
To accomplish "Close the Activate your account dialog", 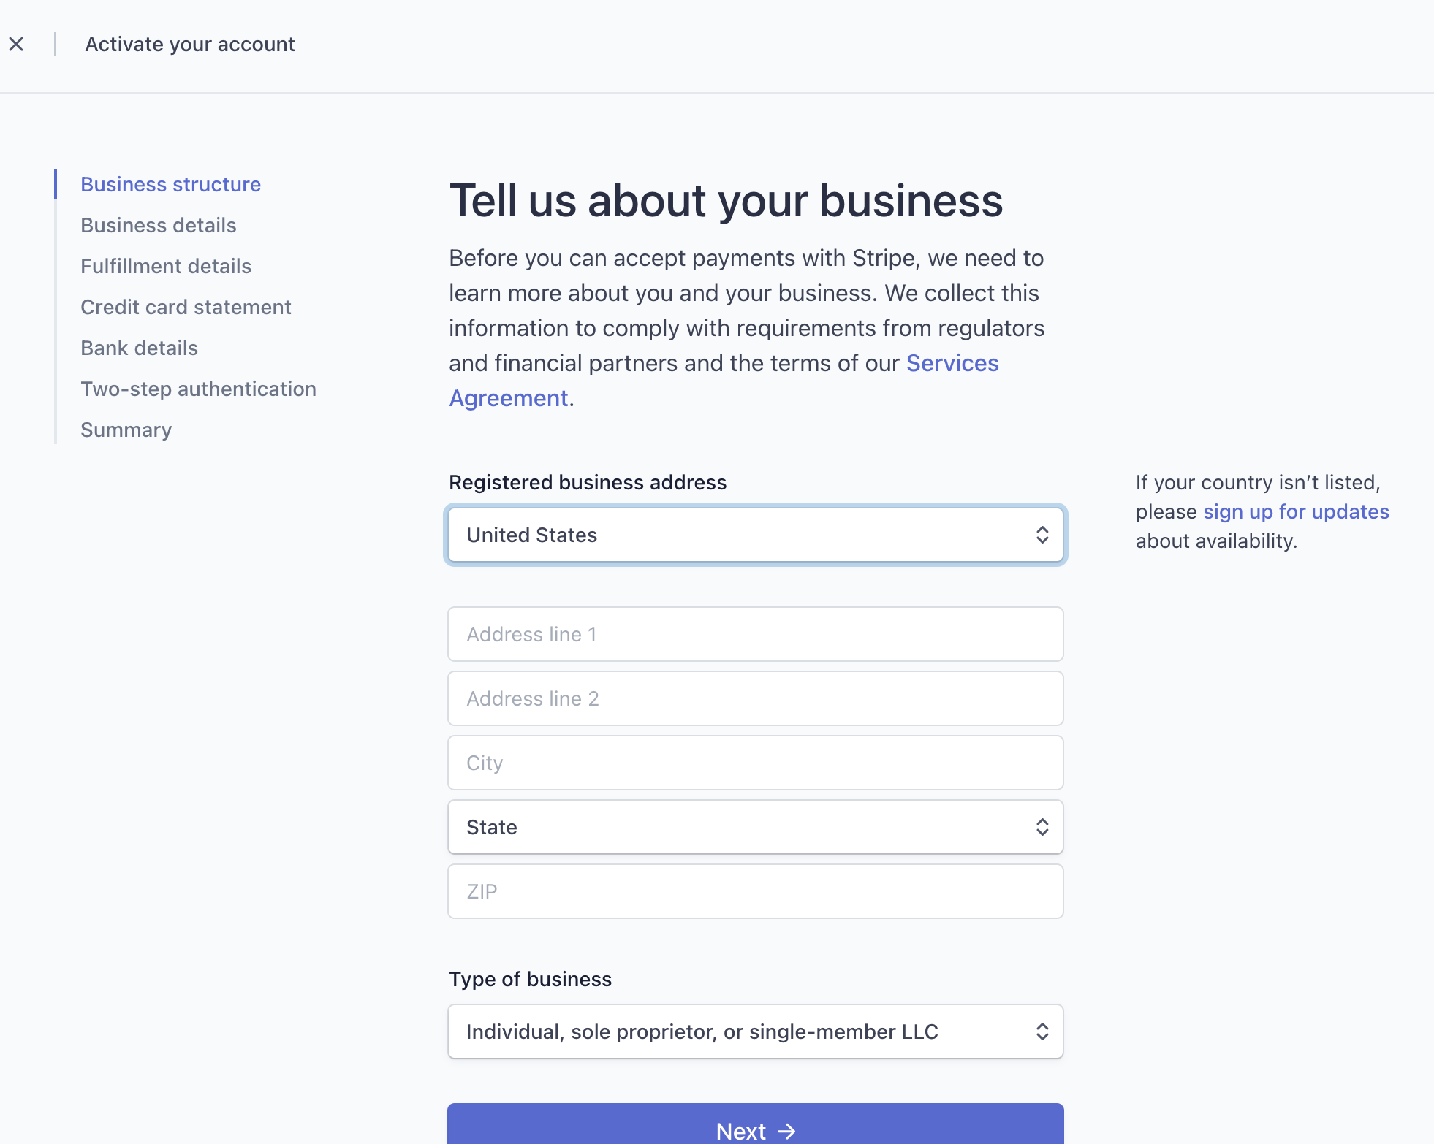I will pyautogui.click(x=16, y=44).
